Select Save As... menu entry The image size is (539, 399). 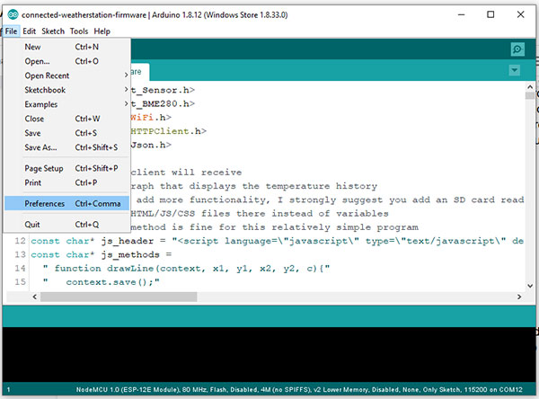coord(40,147)
